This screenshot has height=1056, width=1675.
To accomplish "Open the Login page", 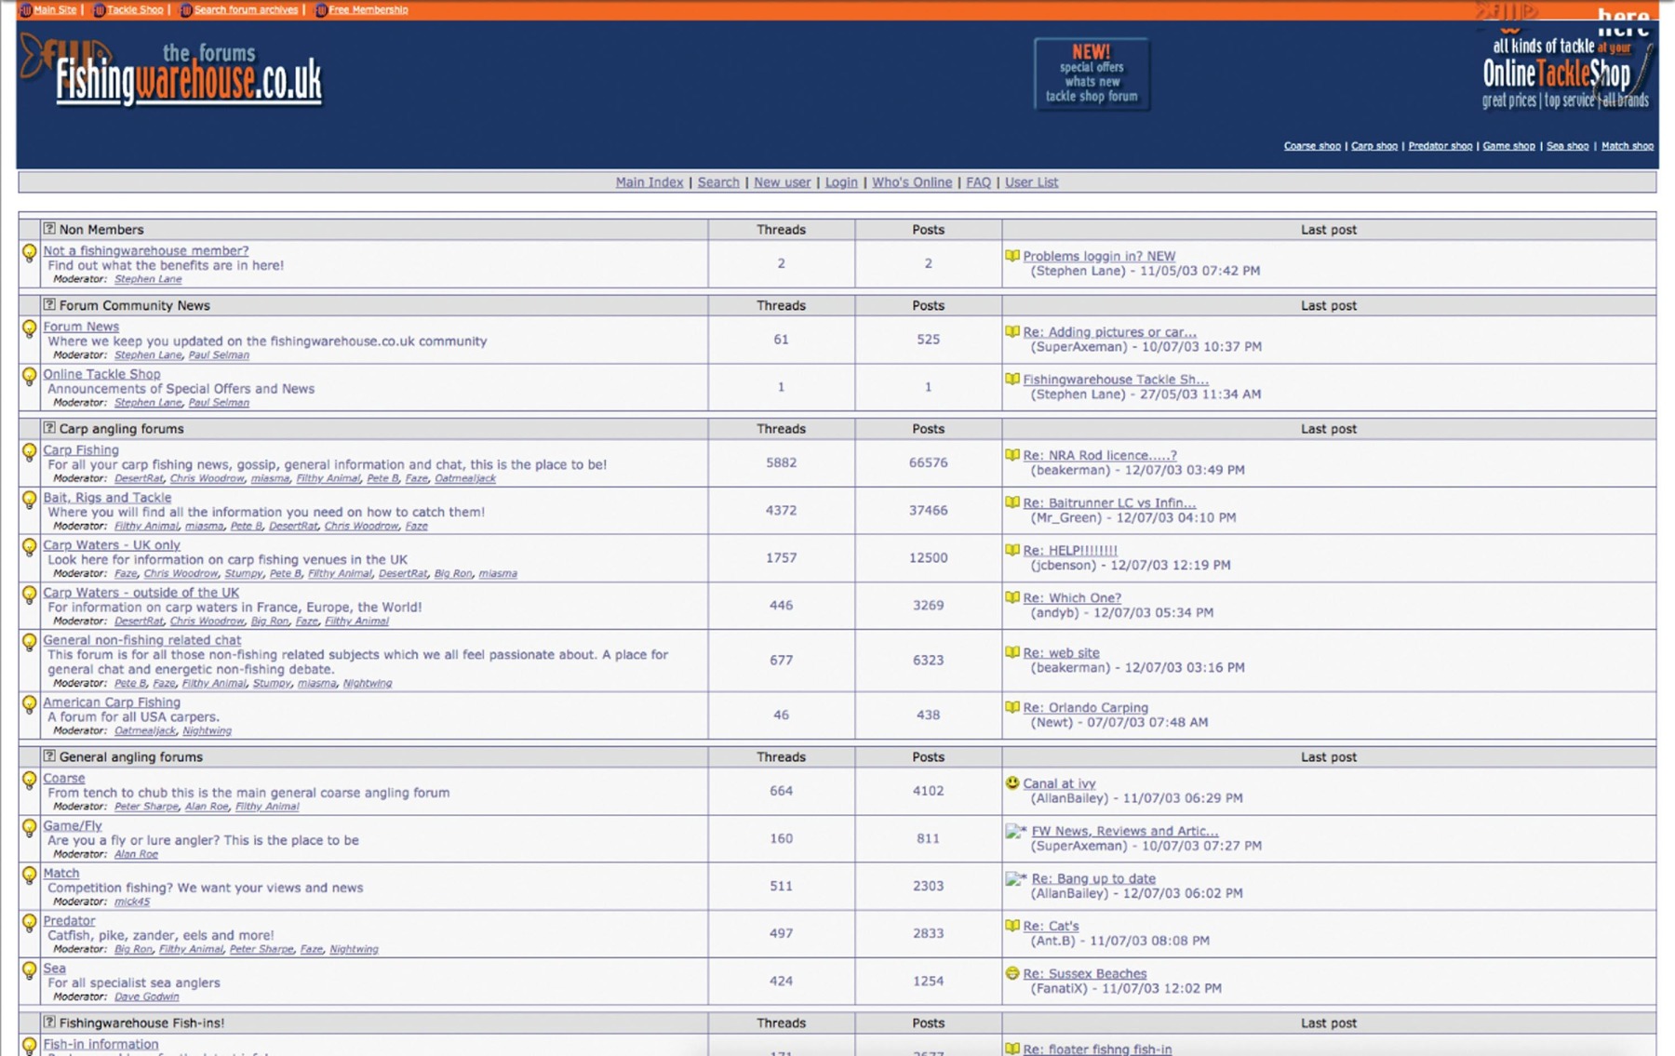I will pyautogui.click(x=841, y=182).
